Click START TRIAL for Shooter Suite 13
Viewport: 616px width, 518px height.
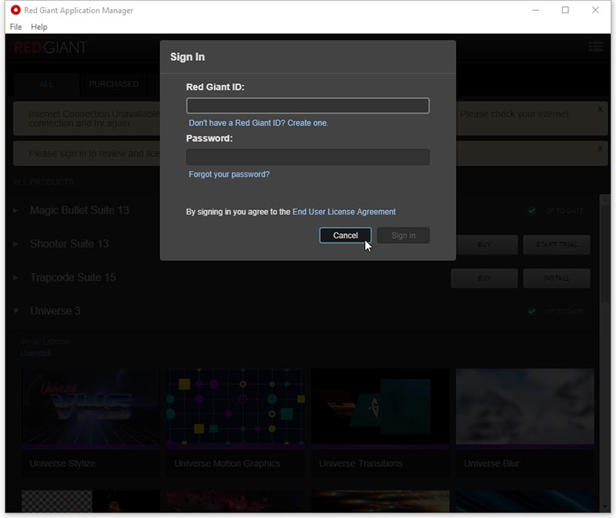556,245
